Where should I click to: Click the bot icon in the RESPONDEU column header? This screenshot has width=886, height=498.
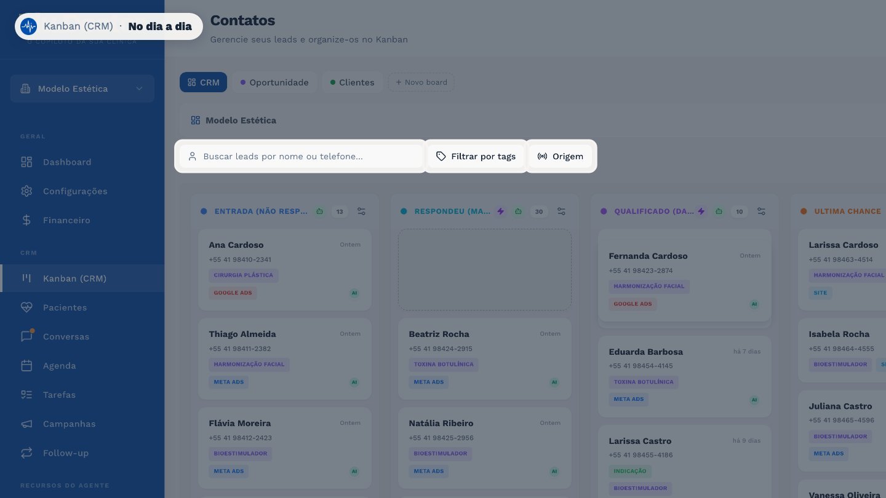(518, 211)
